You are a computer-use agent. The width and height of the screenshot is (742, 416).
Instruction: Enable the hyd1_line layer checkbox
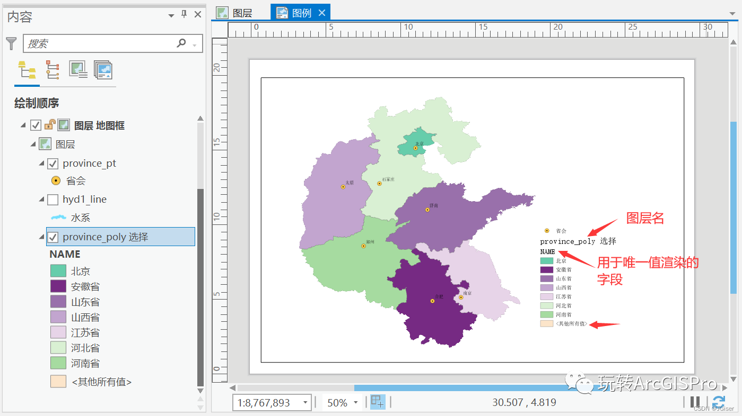point(53,200)
